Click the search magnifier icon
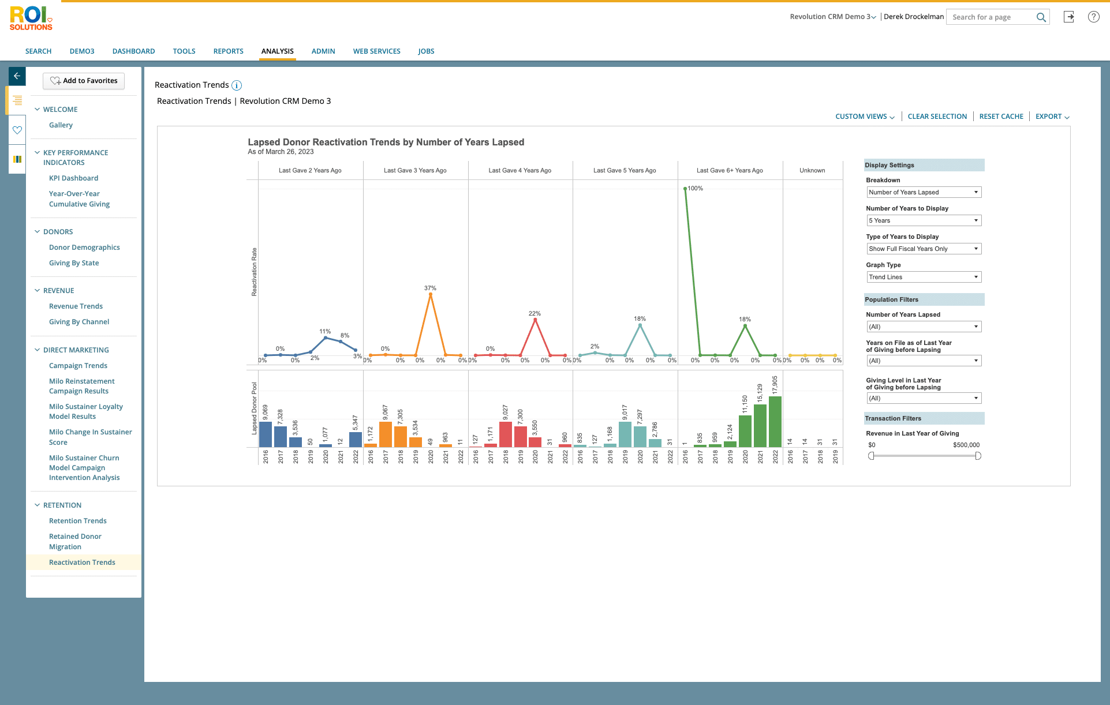Image resolution: width=1110 pixels, height=705 pixels. point(1041,17)
